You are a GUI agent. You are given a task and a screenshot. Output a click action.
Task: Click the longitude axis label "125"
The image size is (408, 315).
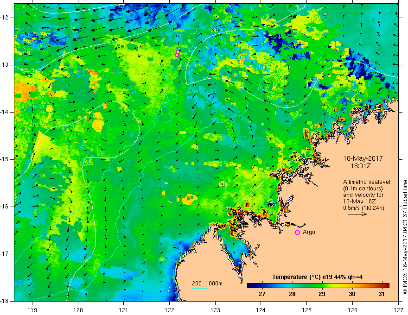coord(307,310)
